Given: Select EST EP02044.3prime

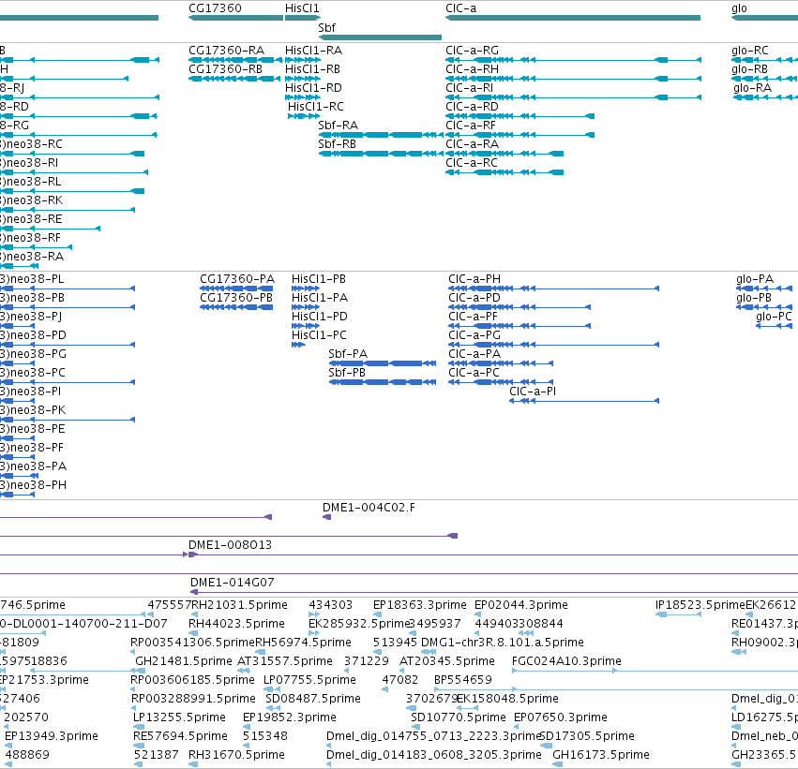Looking at the screenshot, I should (521, 605).
